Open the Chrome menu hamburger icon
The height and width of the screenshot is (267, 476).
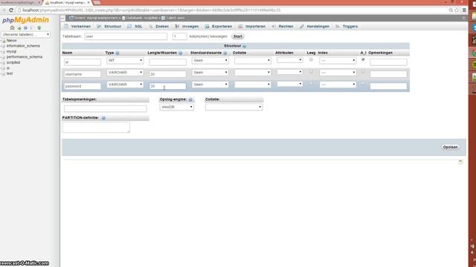[464, 10]
